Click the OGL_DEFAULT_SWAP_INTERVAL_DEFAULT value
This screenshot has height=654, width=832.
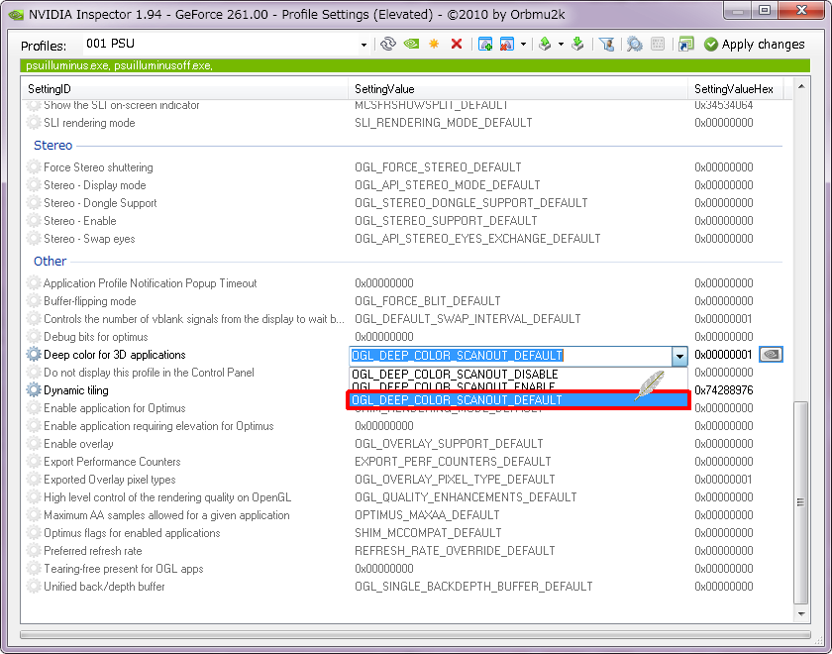point(468,319)
